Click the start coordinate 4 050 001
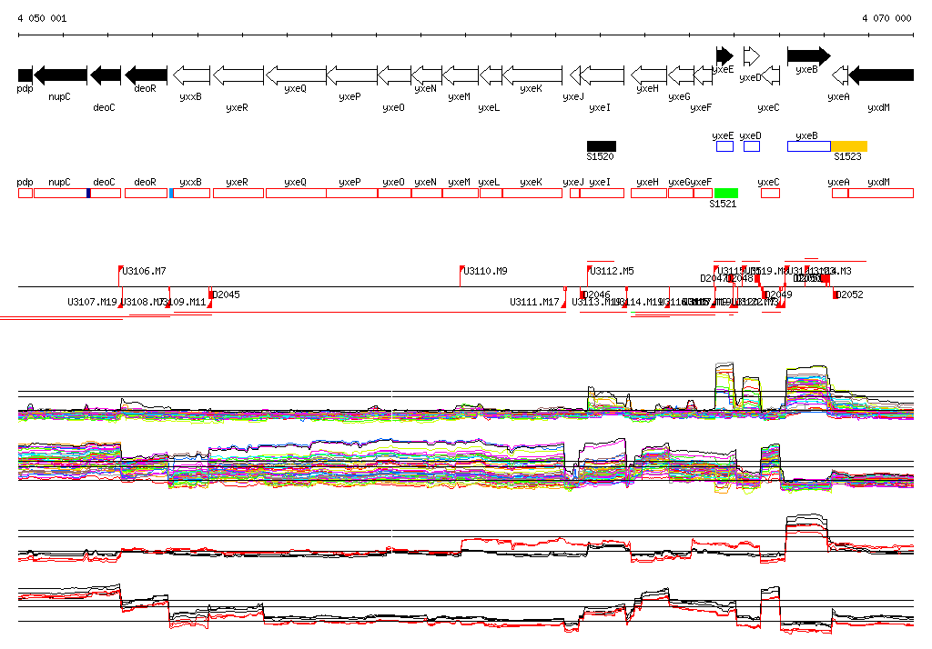The image size is (932, 649). [42, 18]
